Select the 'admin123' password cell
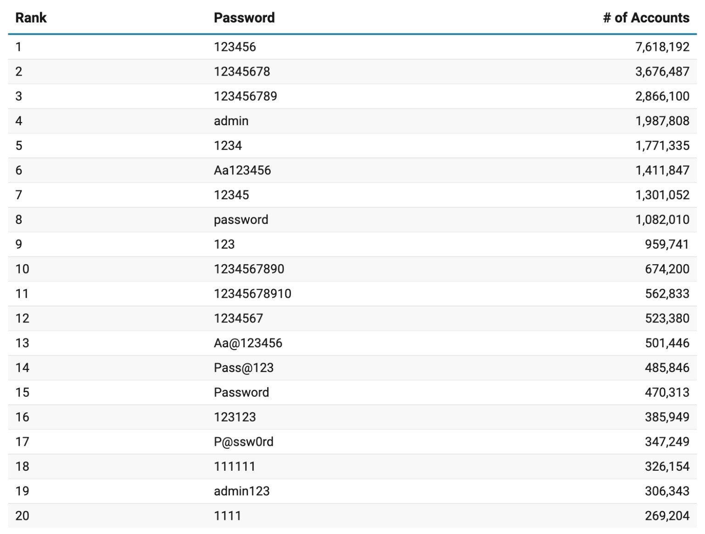This screenshot has height=534, width=705. (x=241, y=491)
